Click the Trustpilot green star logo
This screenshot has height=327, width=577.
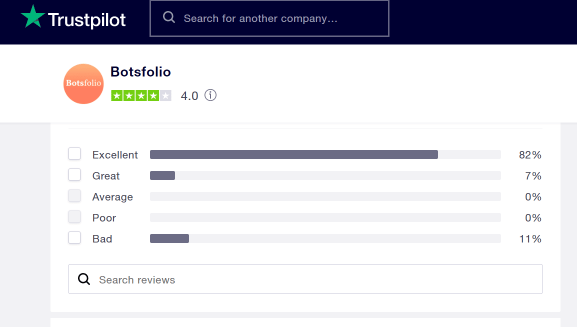33,16
